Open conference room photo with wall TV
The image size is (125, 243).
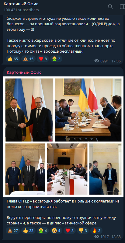point(67,169)
